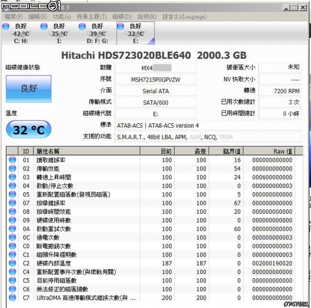Click status orb of attribute C5 目前停用磁區數
311x308 pixels.
[13, 280]
